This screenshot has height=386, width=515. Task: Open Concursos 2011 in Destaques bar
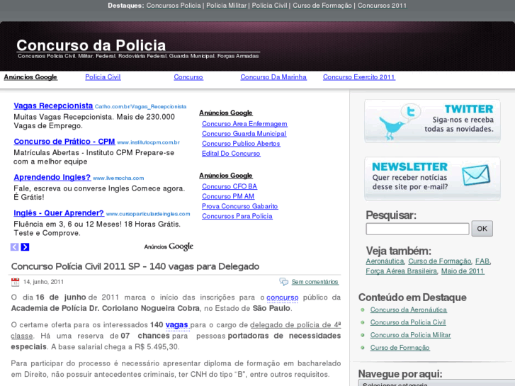(x=382, y=6)
